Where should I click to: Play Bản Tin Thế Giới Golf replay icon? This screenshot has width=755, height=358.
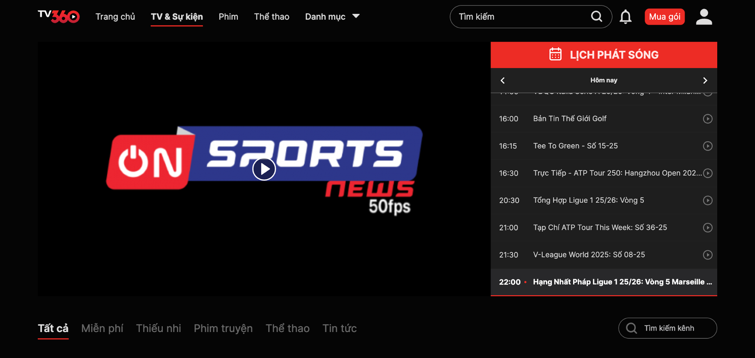coord(707,119)
